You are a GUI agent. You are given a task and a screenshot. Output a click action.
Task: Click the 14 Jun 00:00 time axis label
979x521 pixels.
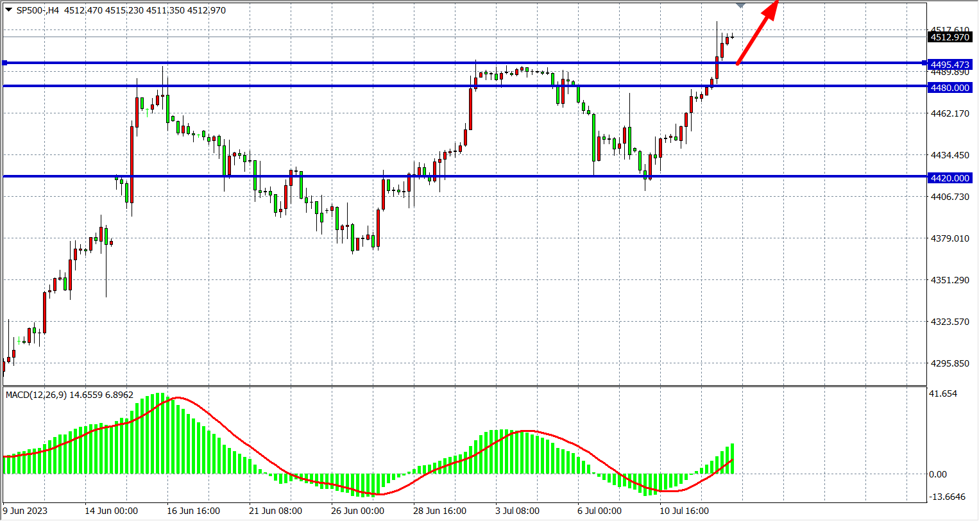[x=111, y=511]
